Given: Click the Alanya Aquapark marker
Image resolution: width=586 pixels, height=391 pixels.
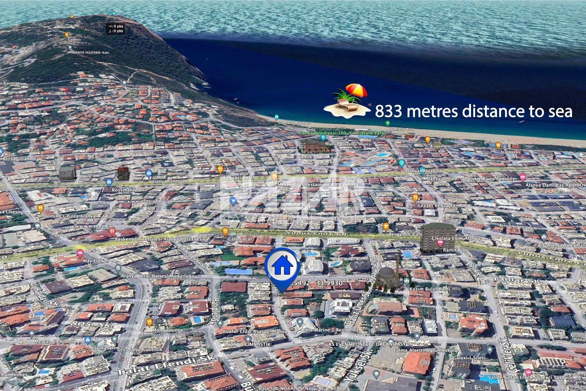Looking at the screenshot, I should click(x=402, y=163).
